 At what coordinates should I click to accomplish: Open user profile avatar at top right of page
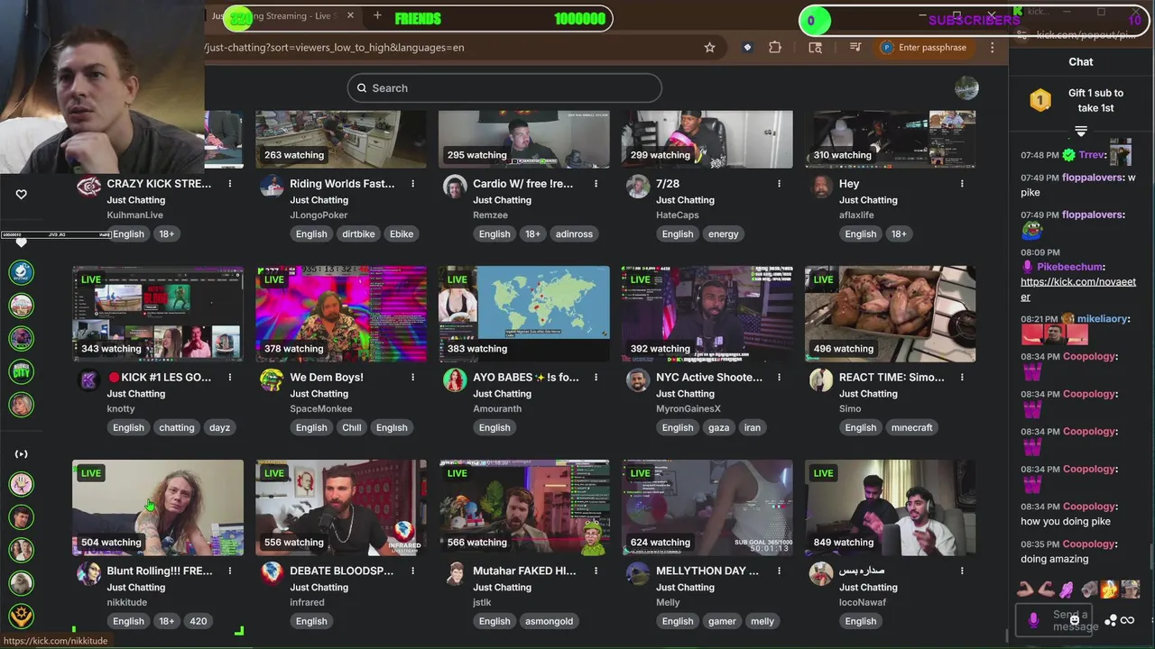point(966,88)
